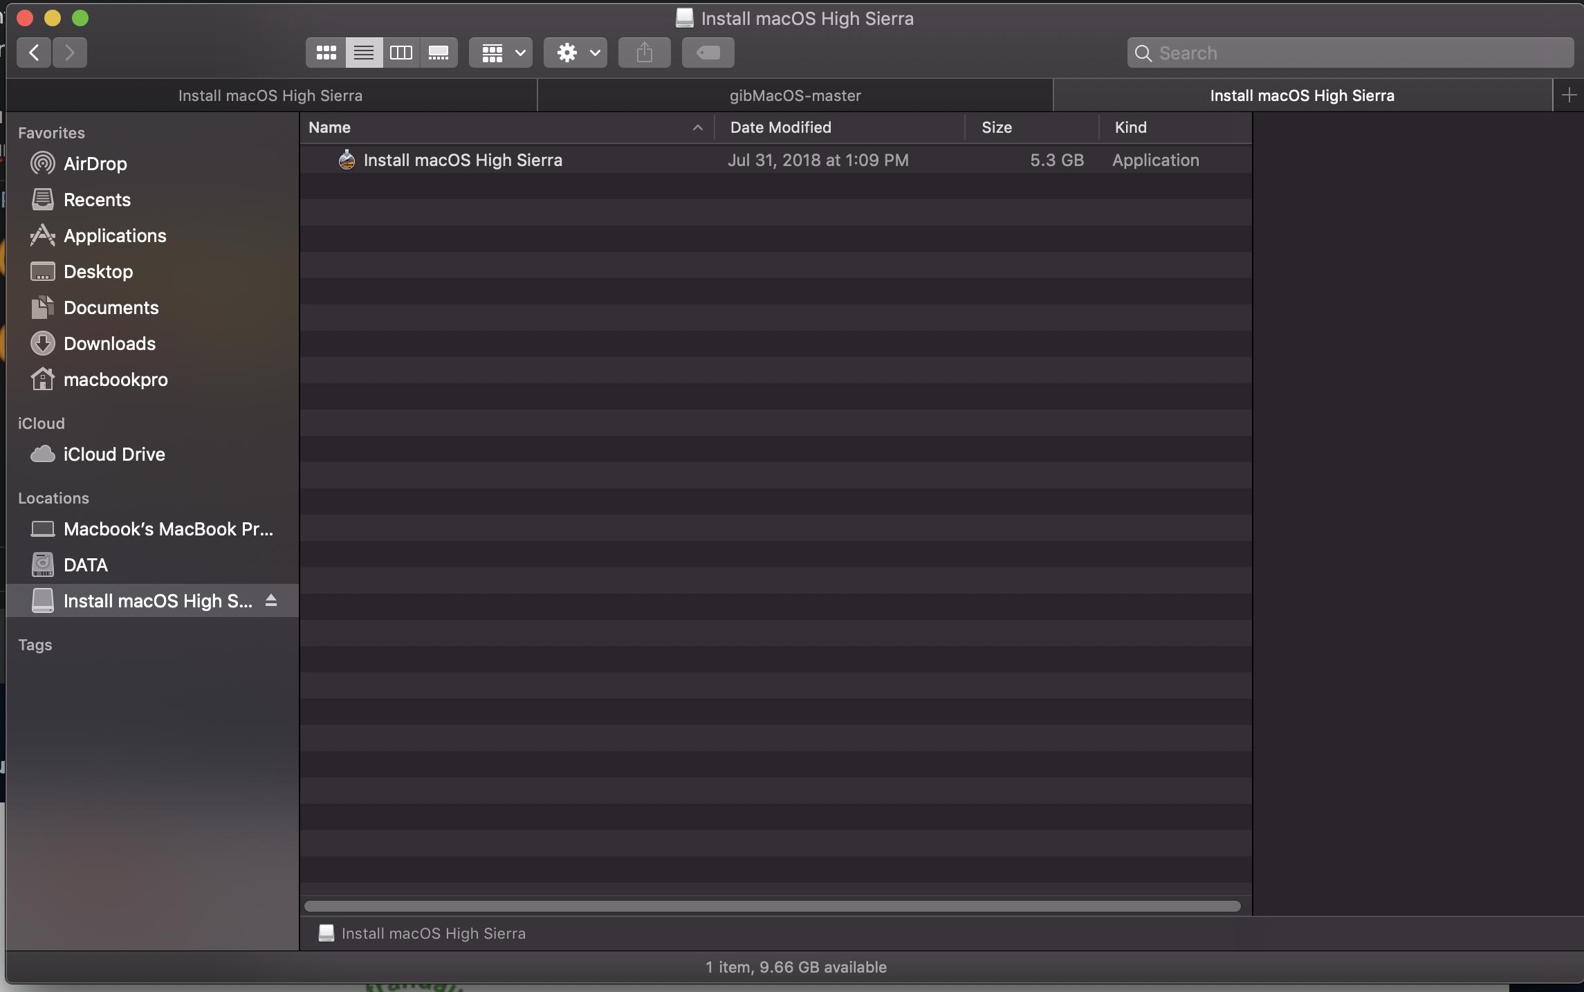Image resolution: width=1584 pixels, height=992 pixels.
Task: Switch to list view
Action: [364, 53]
